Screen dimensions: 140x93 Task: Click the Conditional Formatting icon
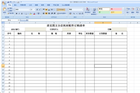tap(88, 9)
